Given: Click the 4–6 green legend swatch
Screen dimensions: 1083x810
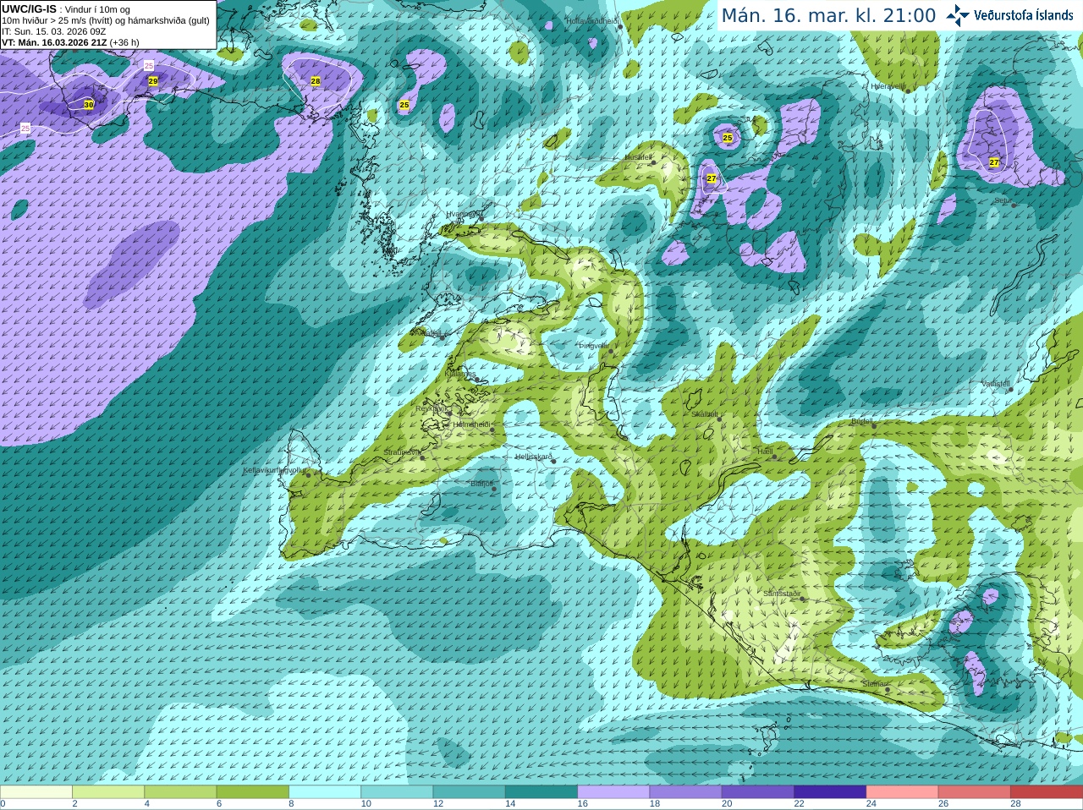Looking at the screenshot, I should (180, 791).
